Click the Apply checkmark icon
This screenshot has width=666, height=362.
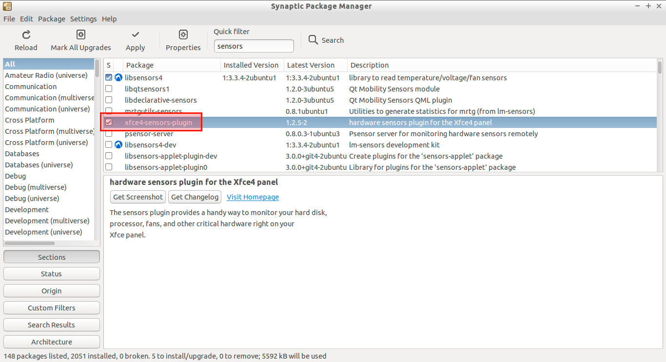136,35
